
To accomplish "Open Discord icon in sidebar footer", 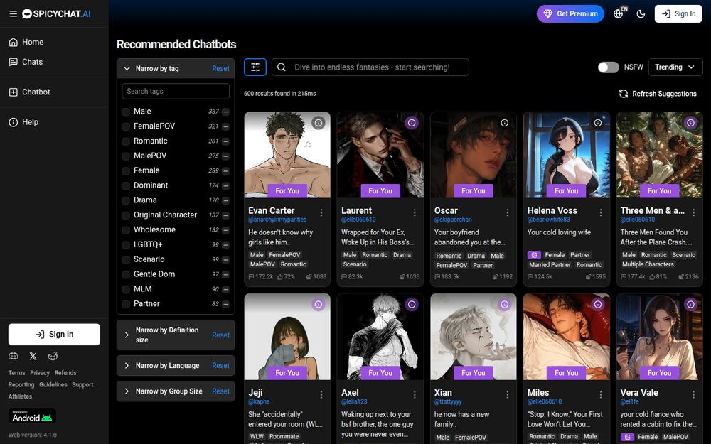I will [x=14, y=356].
